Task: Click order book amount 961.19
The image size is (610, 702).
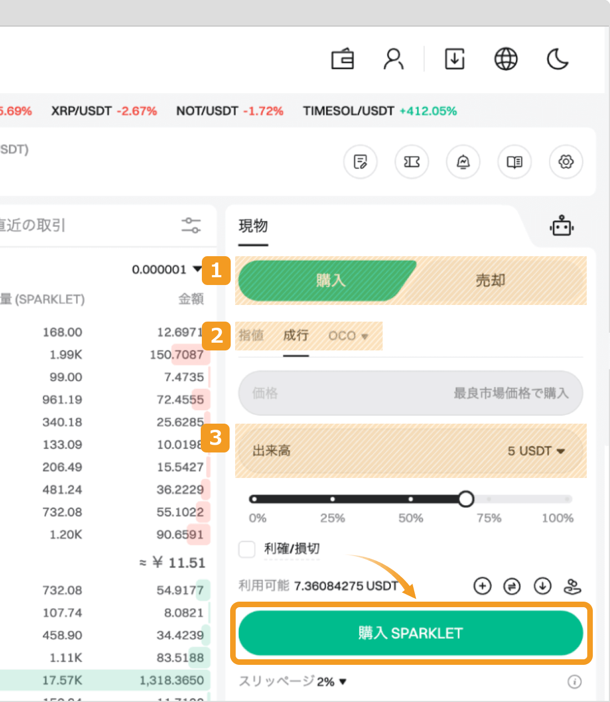Action: tap(62, 399)
